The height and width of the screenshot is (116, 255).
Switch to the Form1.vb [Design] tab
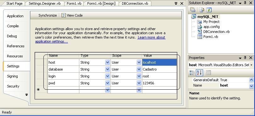tap(101, 3)
